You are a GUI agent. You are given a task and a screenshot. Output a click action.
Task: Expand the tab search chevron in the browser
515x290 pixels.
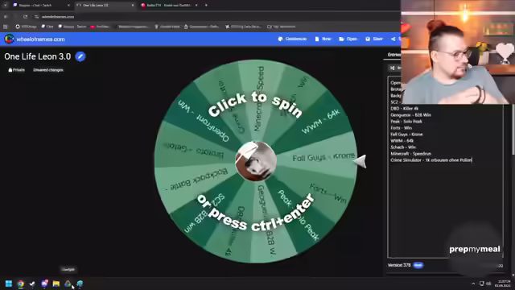[x=6, y=6]
